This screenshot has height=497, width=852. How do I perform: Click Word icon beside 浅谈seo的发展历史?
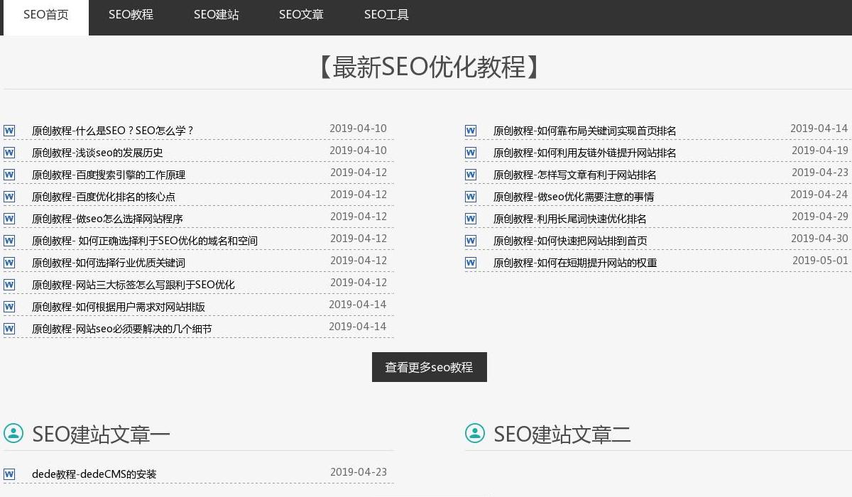click(9, 153)
